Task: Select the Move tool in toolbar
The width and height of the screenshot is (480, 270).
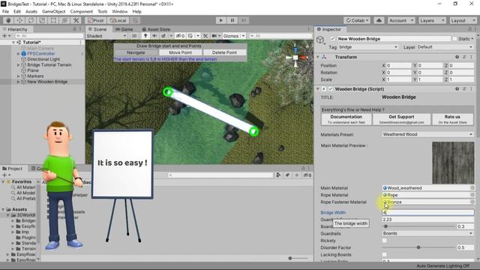Action: pyautogui.click(x=19, y=20)
